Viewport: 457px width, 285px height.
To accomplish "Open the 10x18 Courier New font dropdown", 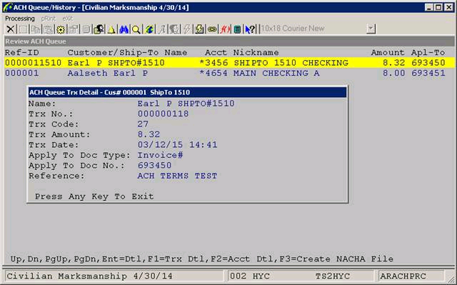I will click(371, 29).
